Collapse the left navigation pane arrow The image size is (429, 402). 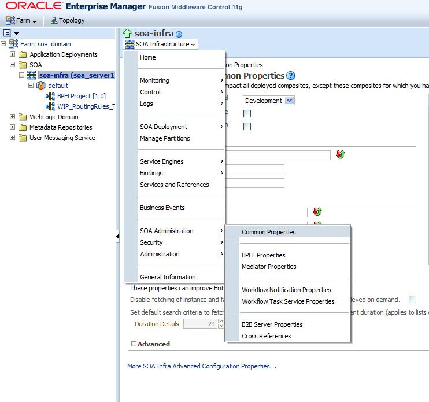tap(117, 236)
